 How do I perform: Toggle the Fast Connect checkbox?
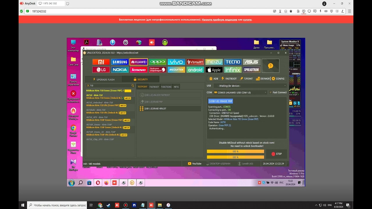271,93
